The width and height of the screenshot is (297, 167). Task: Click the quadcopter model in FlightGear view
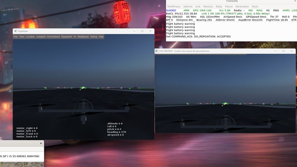pyautogui.click(x=83, y=111)
